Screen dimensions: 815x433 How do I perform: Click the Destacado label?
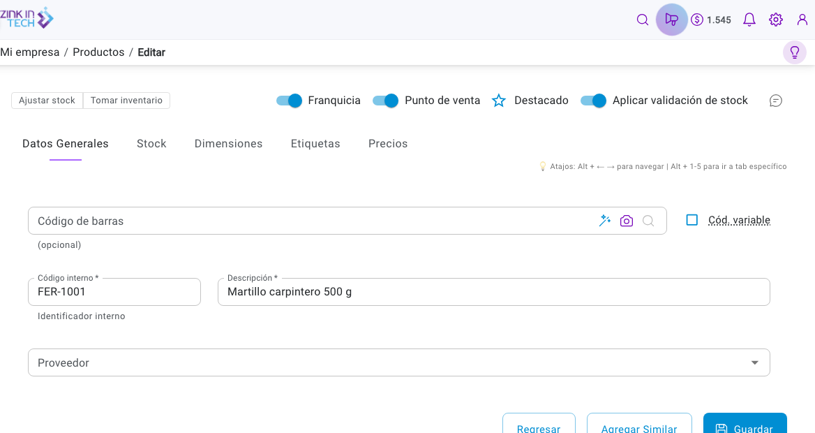(541, 101)
